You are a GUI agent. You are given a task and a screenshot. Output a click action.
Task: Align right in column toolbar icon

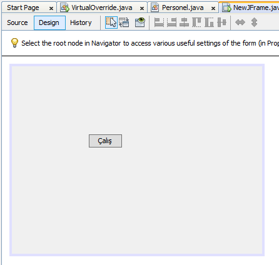(x=171, y=22)
